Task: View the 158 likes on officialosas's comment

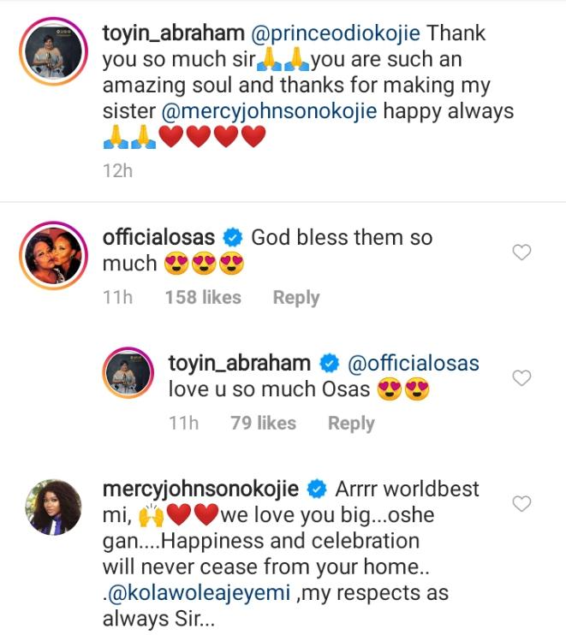Action: tap(203, 298)
